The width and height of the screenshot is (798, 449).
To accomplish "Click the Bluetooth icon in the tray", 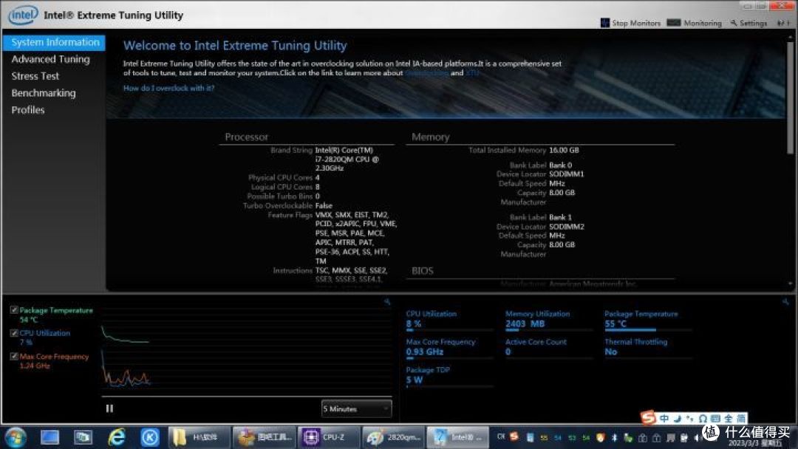I will tap(614, 438).
